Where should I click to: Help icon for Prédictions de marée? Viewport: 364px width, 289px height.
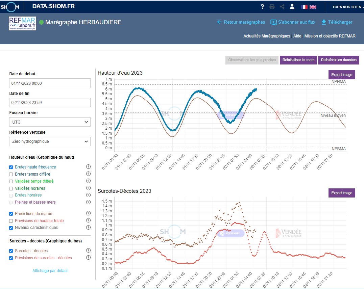[88, 213]
